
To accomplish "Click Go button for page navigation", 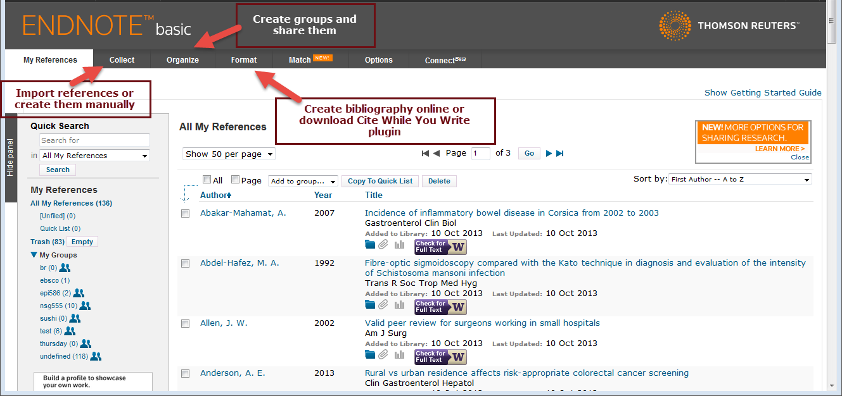I will pos(529,153).
